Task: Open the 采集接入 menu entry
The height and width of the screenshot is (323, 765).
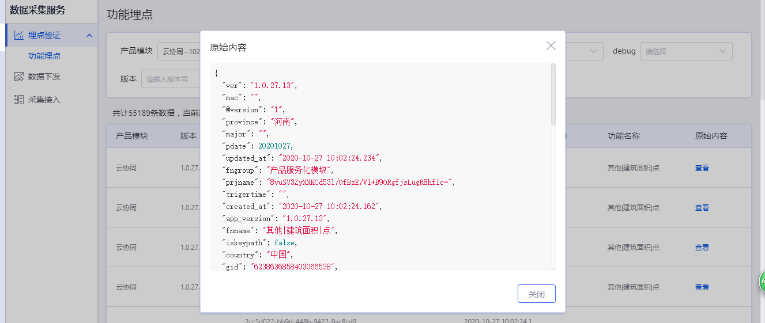Action: click(x=44, y=100)
